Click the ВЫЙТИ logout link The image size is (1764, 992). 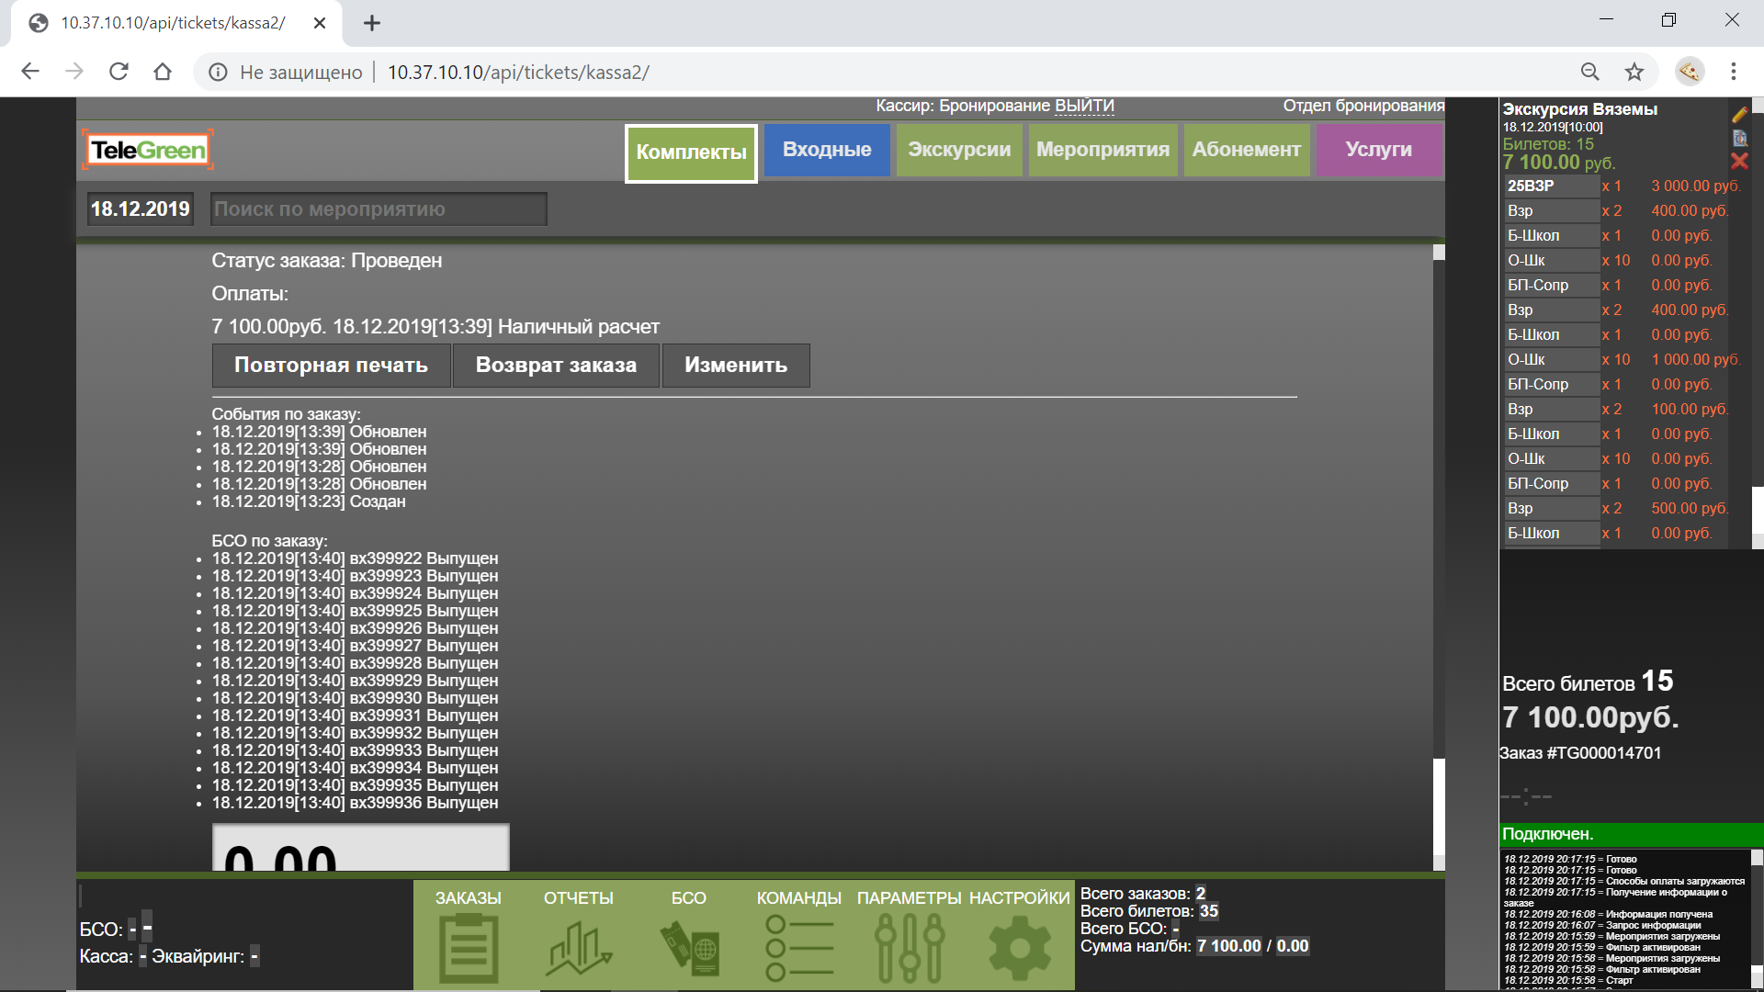coord(1084,106)
